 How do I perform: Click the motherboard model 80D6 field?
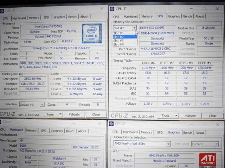pos(45,146)
